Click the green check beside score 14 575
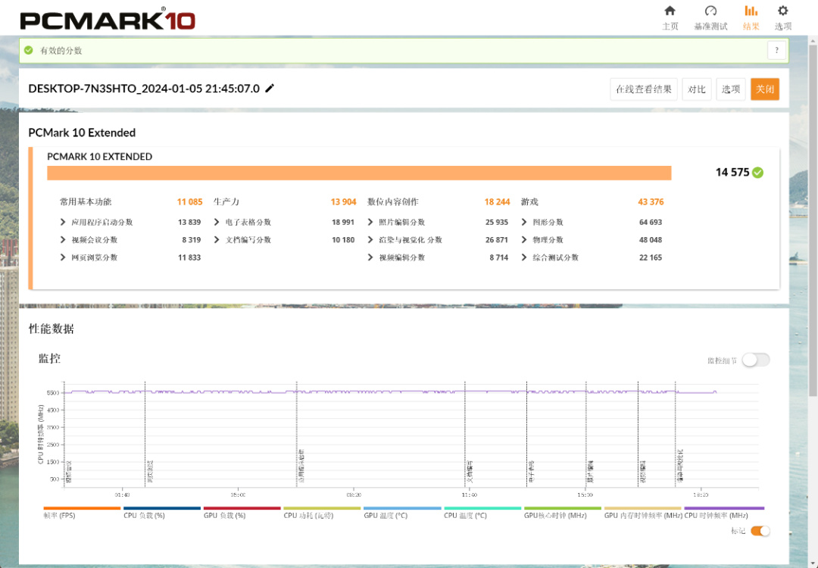Viewport: 818px width, 568px height. point(758,173)
